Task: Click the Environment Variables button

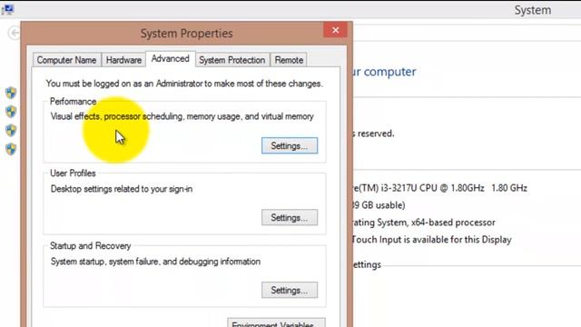Action: (x=276, y=322)
